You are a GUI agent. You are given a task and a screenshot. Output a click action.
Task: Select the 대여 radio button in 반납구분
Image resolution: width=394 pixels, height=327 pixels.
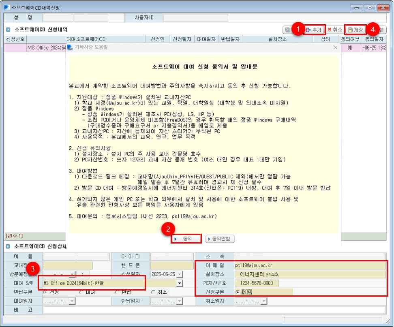click(x=81, y=292)
